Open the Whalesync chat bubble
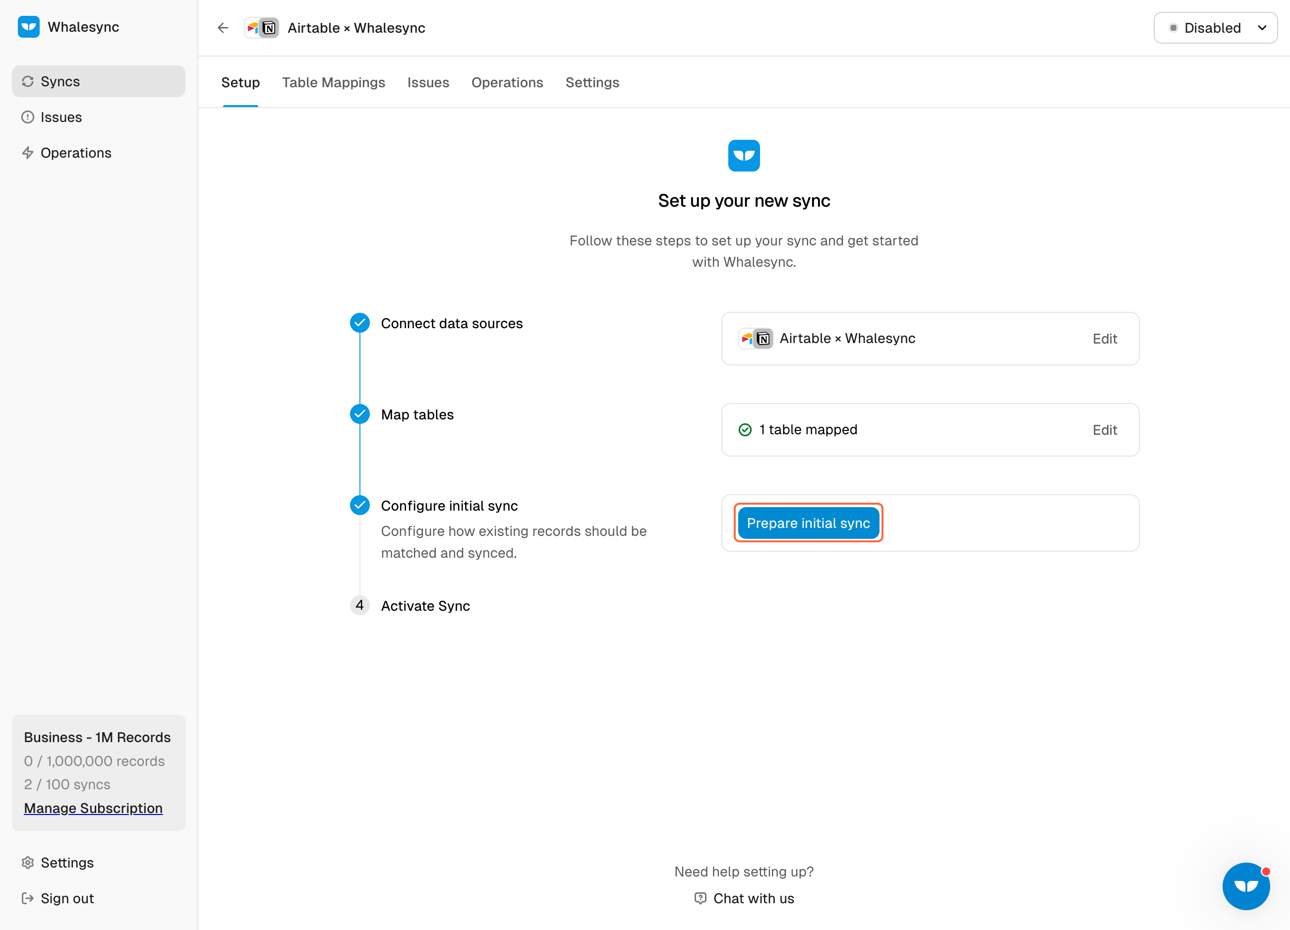 [x=1246, y=886]
